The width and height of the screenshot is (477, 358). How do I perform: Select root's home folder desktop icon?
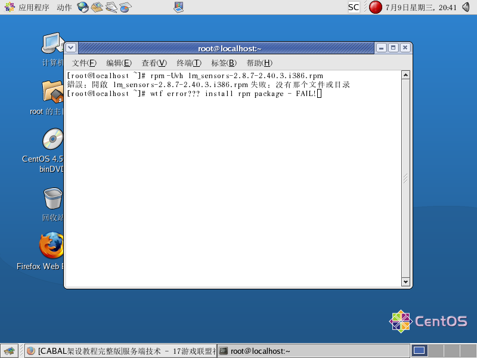tap(52, 92)
